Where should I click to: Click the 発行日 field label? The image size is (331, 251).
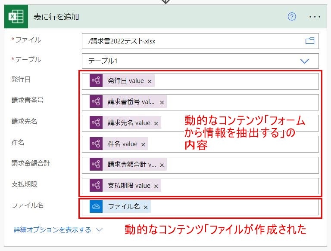(x=21, y=80)
